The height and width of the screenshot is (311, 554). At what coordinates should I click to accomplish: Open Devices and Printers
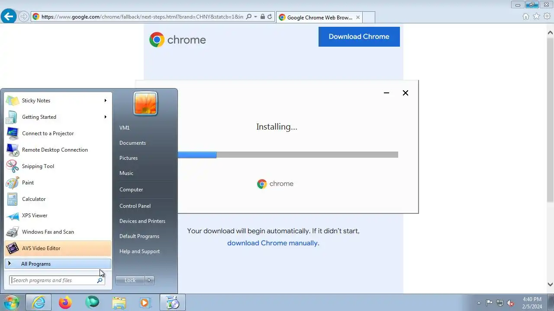pyautogui.click(x=142, y=221)
